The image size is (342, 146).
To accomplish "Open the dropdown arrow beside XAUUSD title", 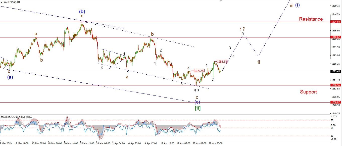I will 2,2.
